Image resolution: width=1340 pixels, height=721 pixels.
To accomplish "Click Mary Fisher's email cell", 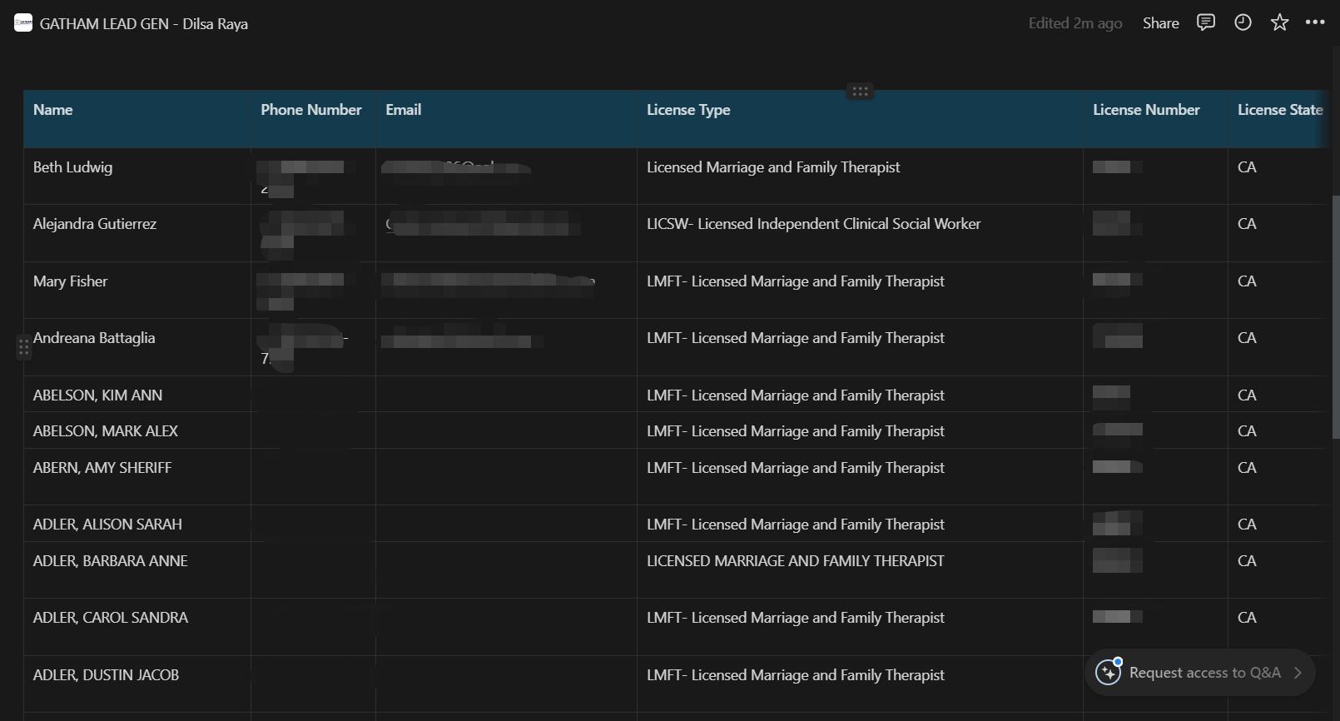I will tap(506, 291).
